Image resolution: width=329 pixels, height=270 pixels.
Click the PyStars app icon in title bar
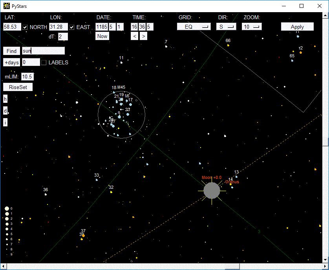point(6,6)
